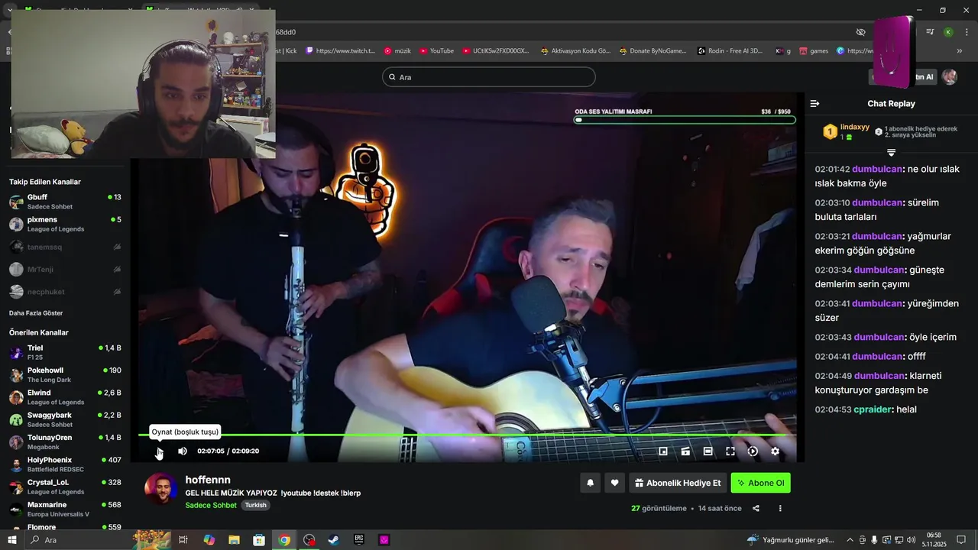
Task: Open the twitch.tv bookmark in bookmarks bar
Action: point(340,51)
